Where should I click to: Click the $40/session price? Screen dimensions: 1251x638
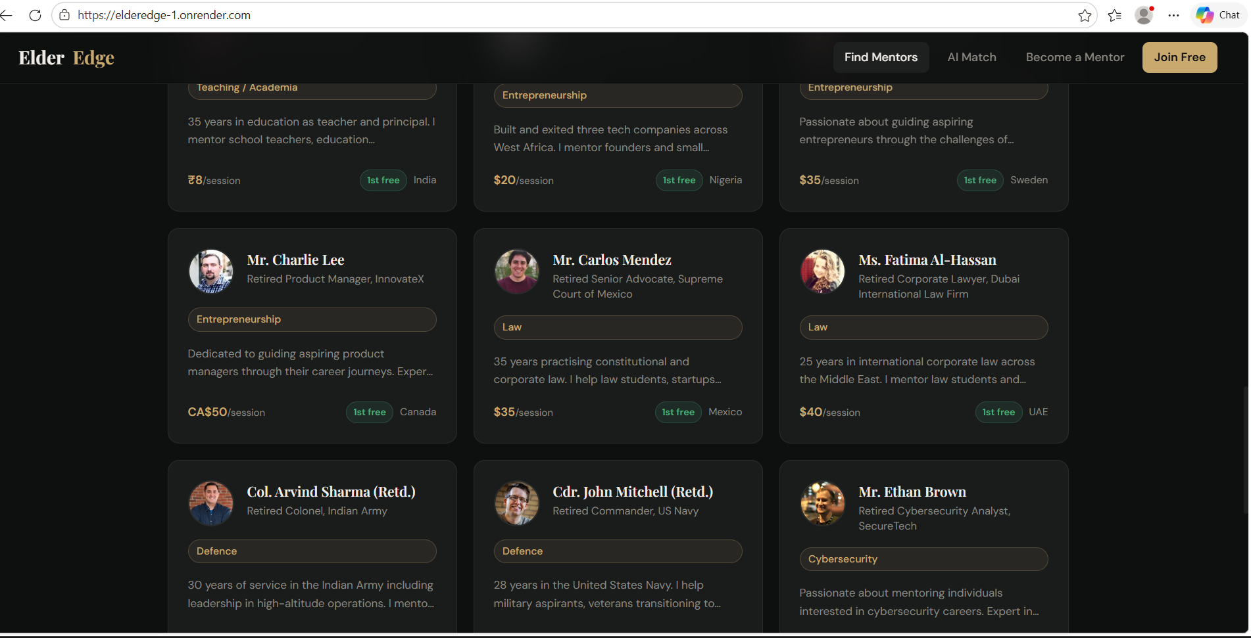point(829,412)
